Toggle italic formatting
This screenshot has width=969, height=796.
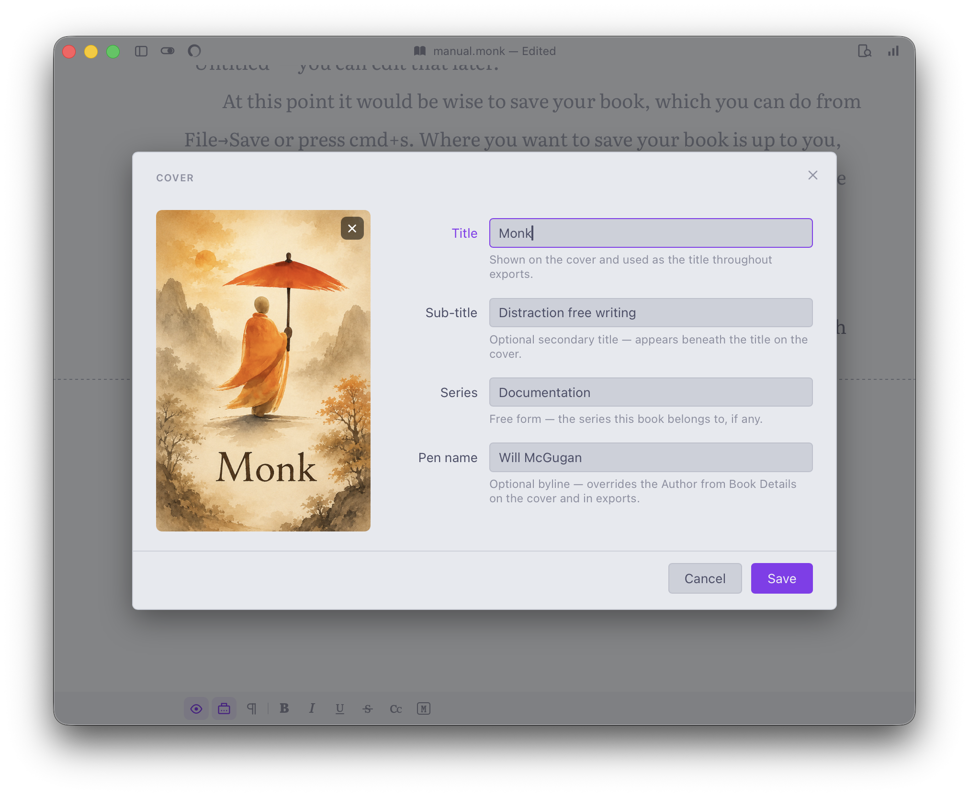click(x=312, y=708)
